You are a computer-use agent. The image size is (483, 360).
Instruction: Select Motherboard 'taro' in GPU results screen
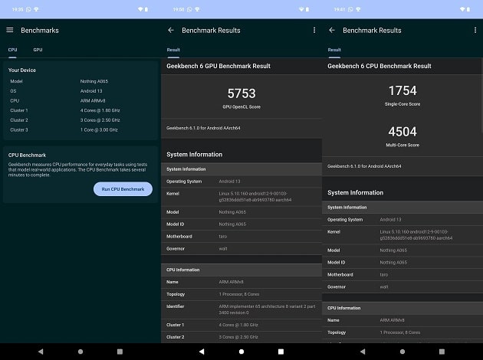coord(222,237)
